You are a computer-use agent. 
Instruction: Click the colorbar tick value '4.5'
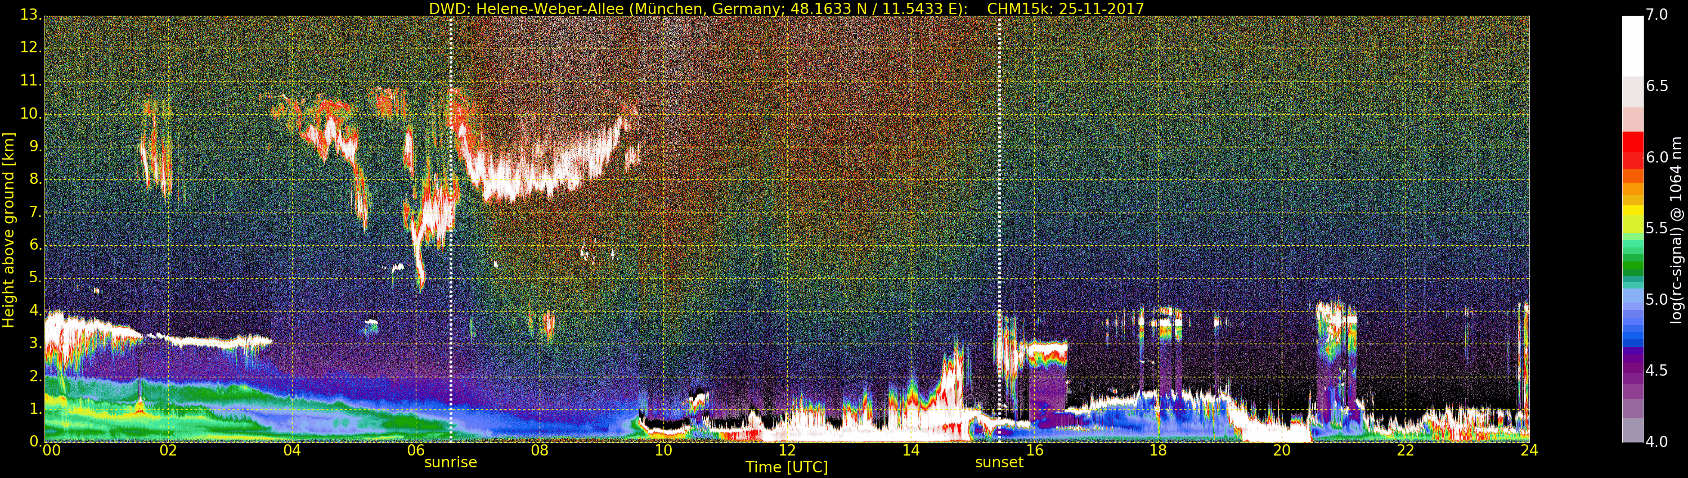coord(1656,371)
